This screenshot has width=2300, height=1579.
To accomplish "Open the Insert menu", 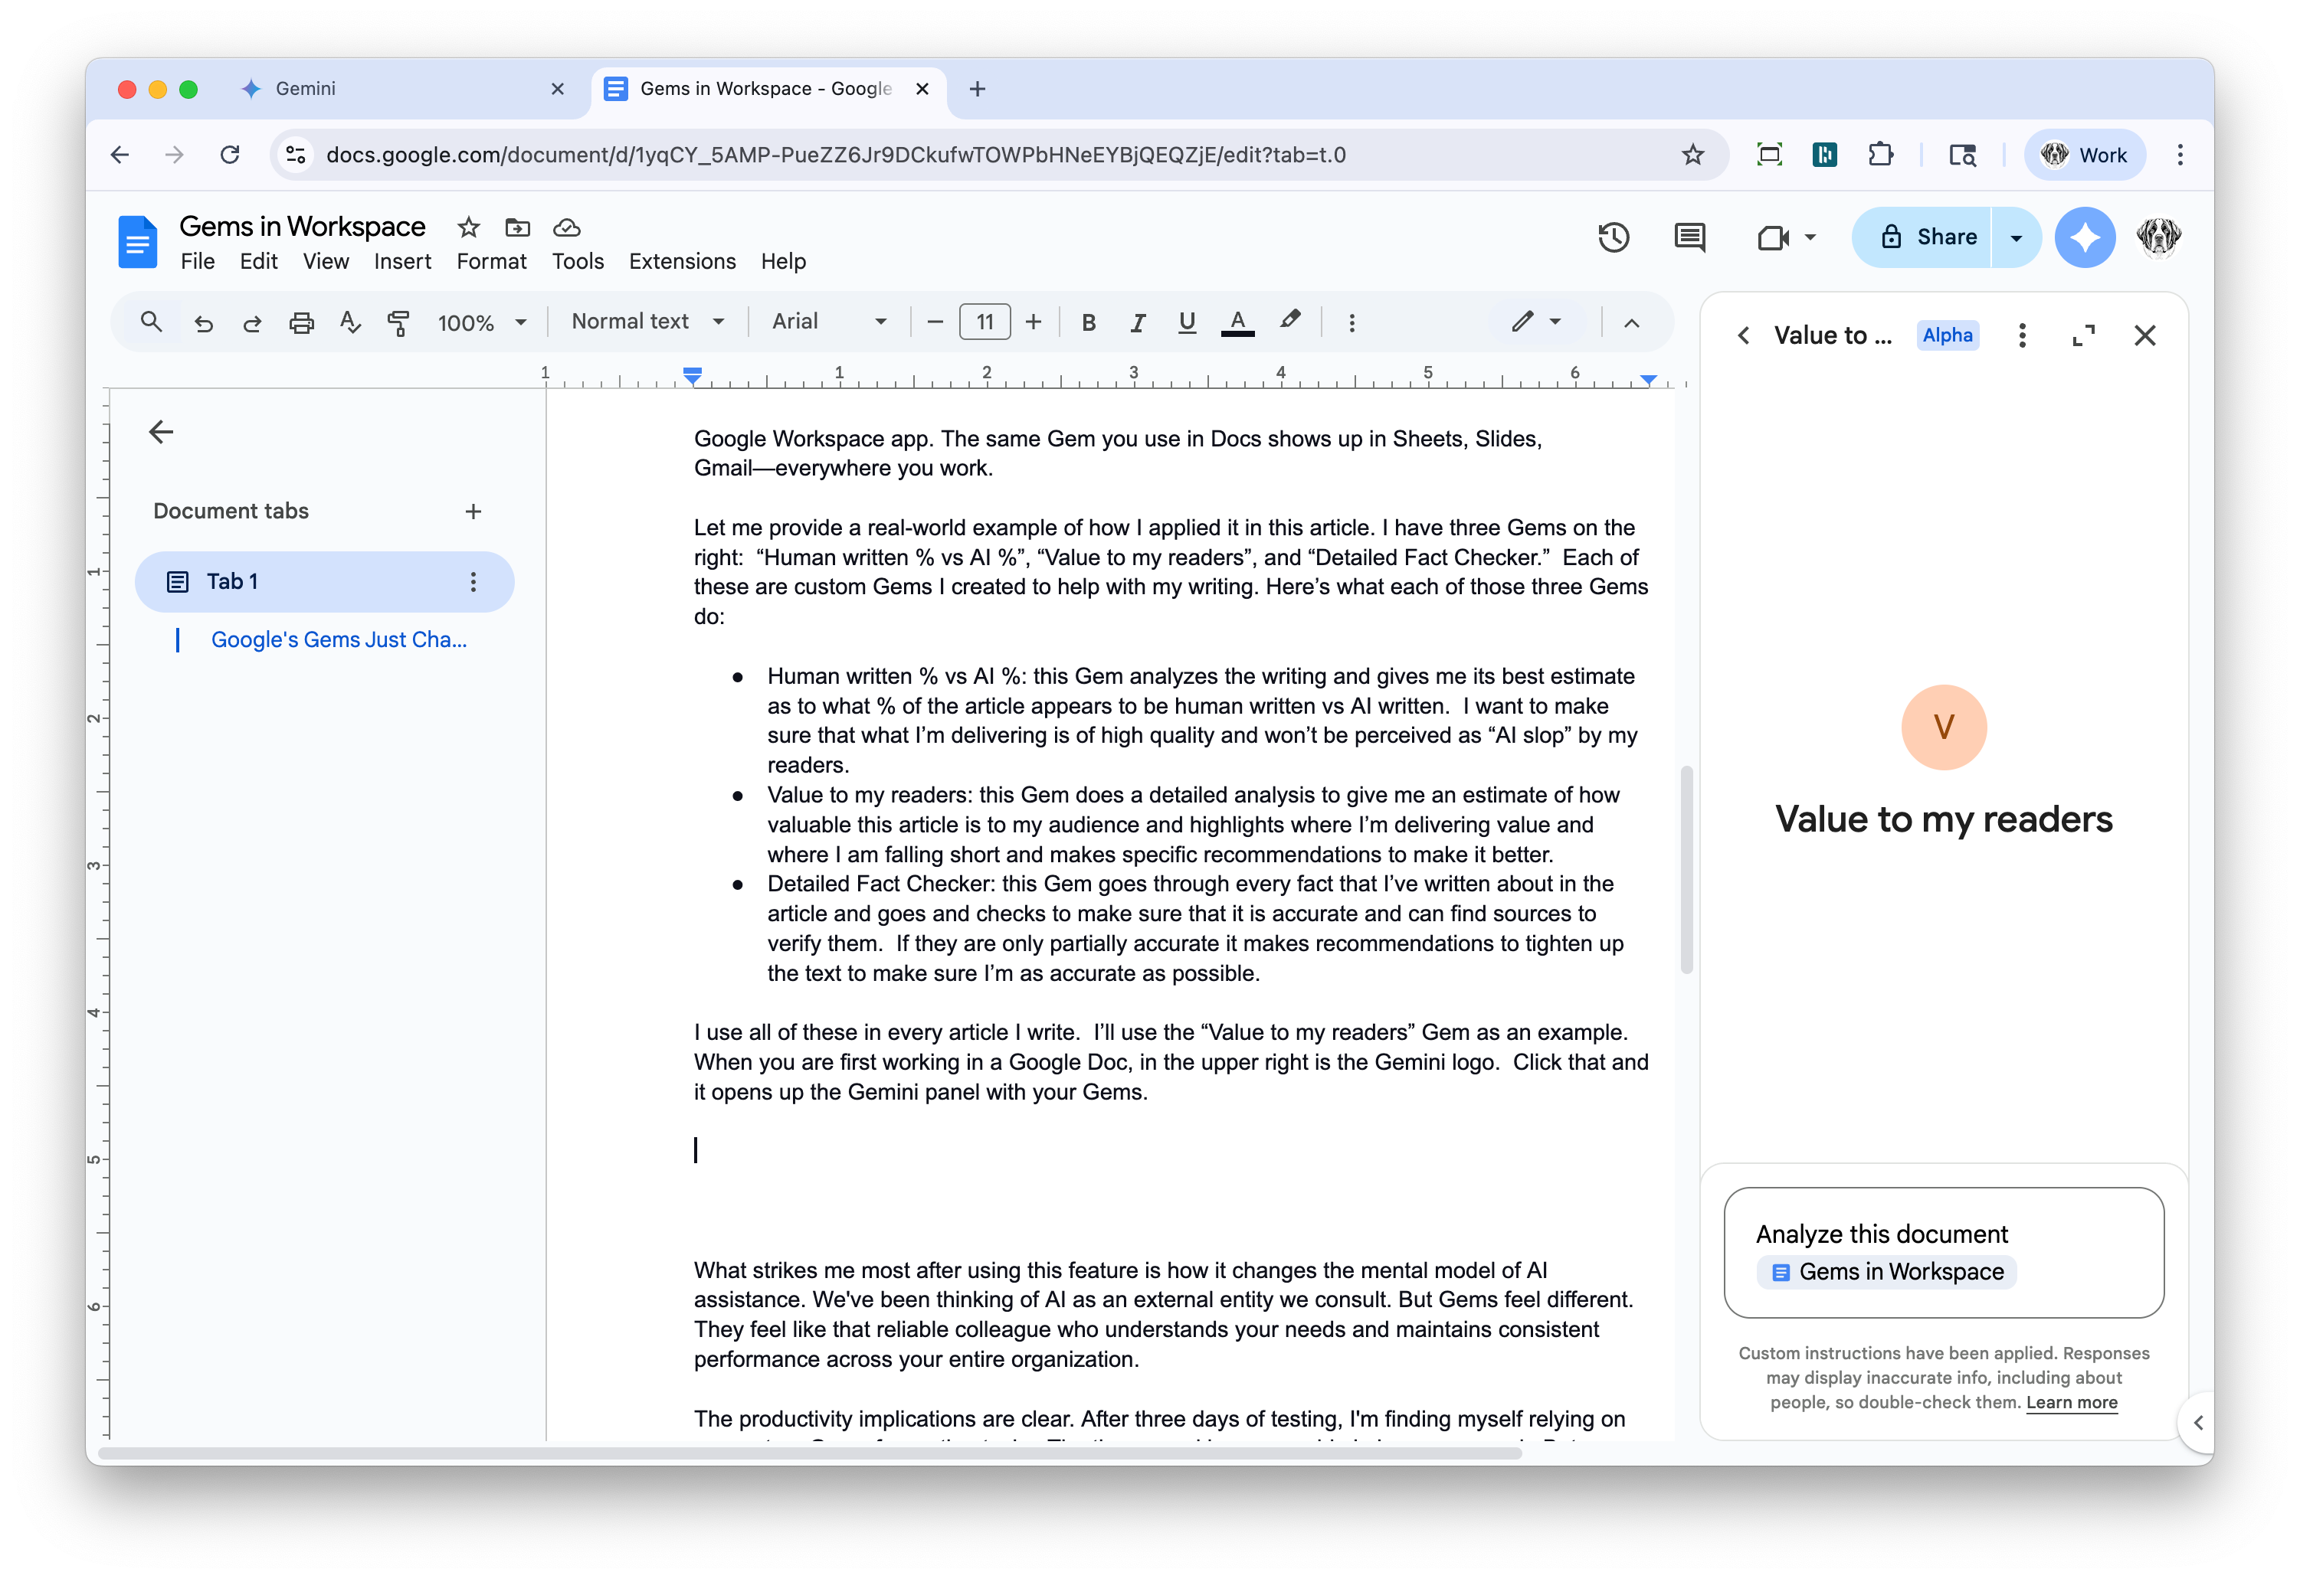I will pyautogui.click(x=401, y=261).
